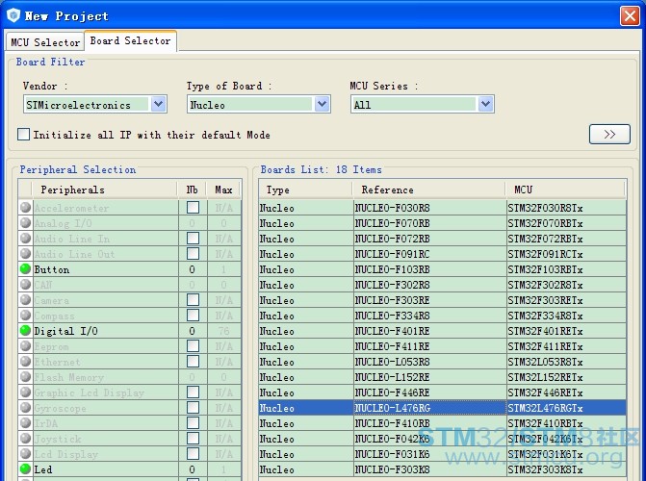The width and height of the screenshot is (646, 481).
Task: Select the NUCLEO-L053R8 board row
Action: pyautogui.click(x=443, y=362)
